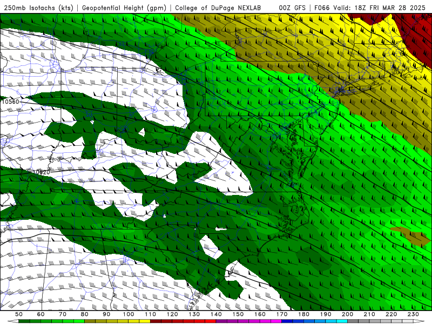Click the 50 label on the color bar
This screenshot has height=324, width=432.
click(19, 314)
